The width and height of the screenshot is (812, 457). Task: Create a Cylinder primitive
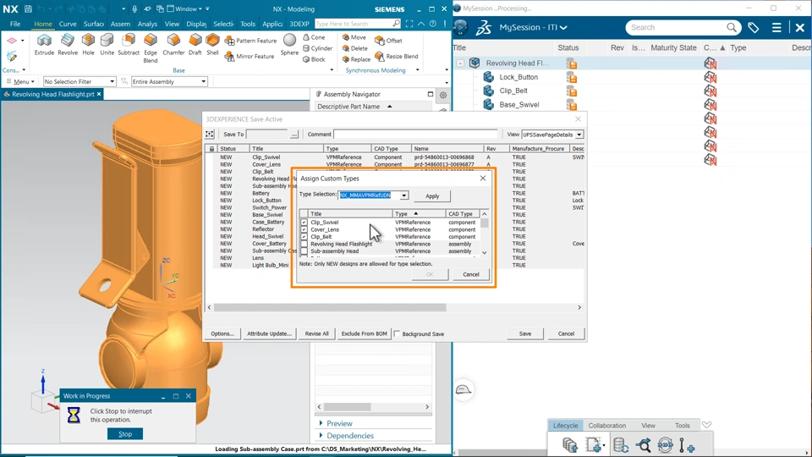[317, 48]
